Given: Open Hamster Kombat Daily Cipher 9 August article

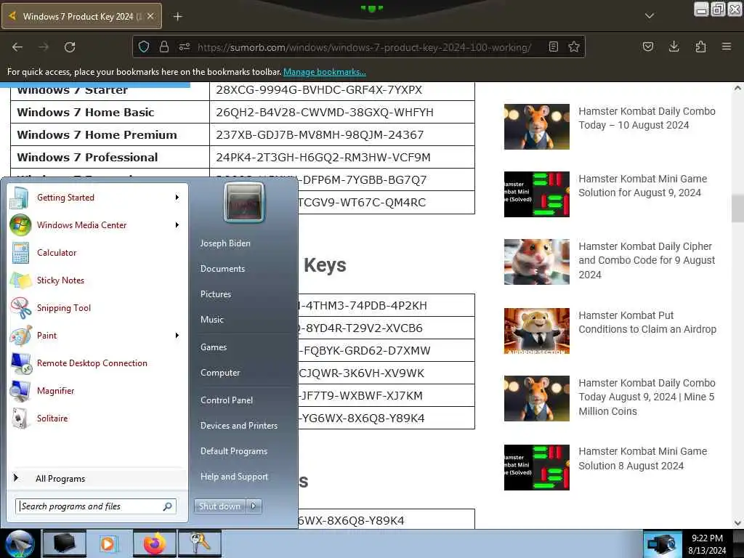Looking at the screenshot, I should [x=647, y=261].
